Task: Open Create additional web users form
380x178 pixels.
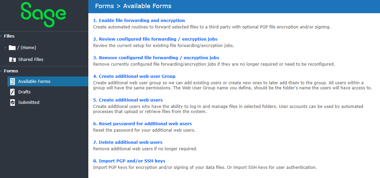Action: (128, 100)
